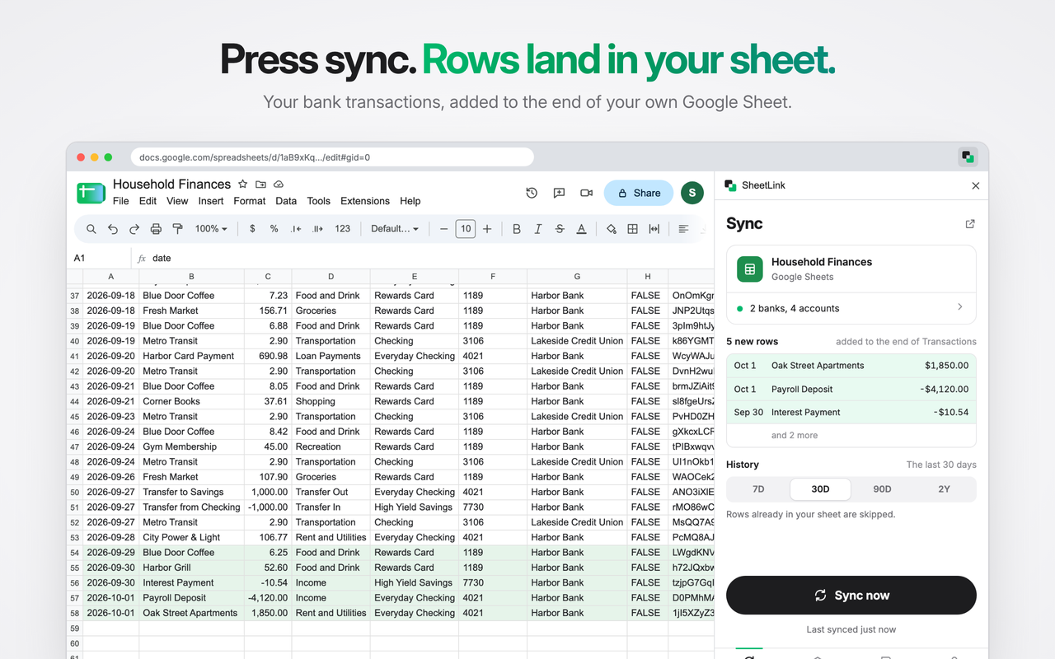1055x659 pixels.
Task: Click the Payroll Deposit row in the sync panel
Action: point(851,389)
